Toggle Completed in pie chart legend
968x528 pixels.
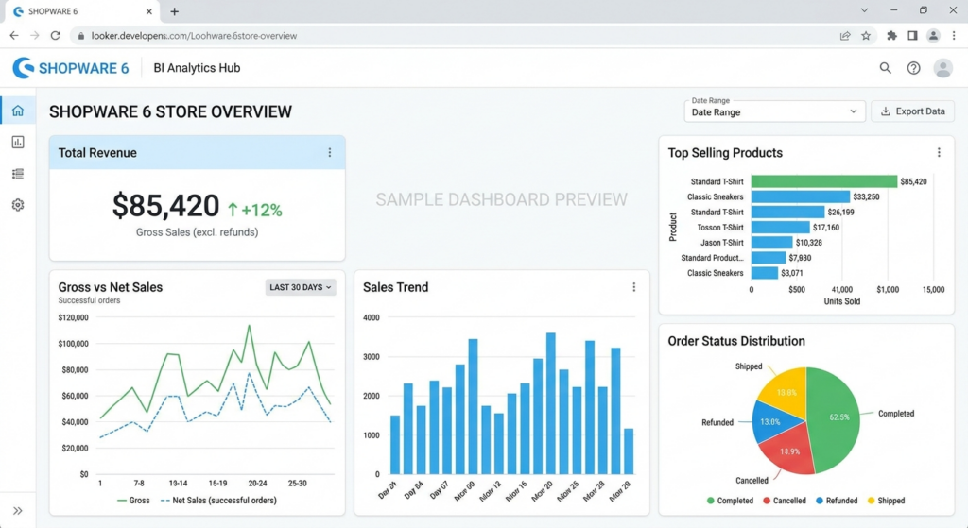tap(731, 501)
